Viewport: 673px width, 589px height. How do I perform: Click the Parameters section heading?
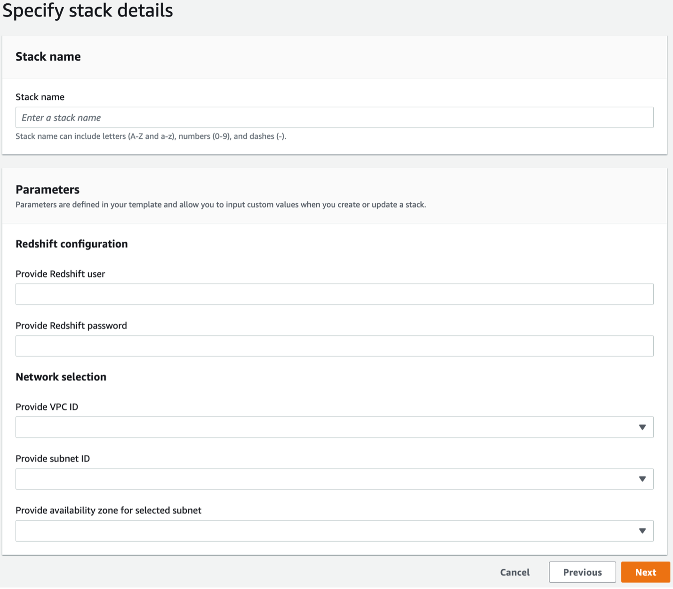pos(48,190)
